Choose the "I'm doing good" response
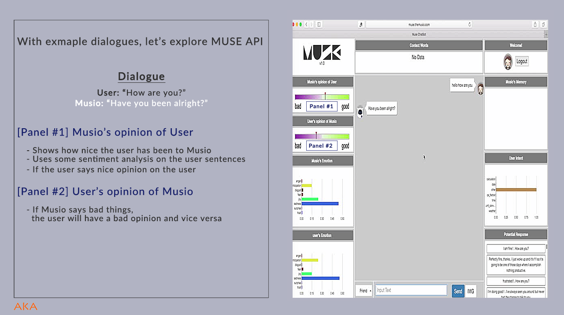The width and height of the screenshot is (564, 315). tap(516, 293)
